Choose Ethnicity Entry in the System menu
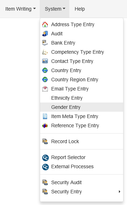Viewport: 127px width, 205px height. (82, 98)
